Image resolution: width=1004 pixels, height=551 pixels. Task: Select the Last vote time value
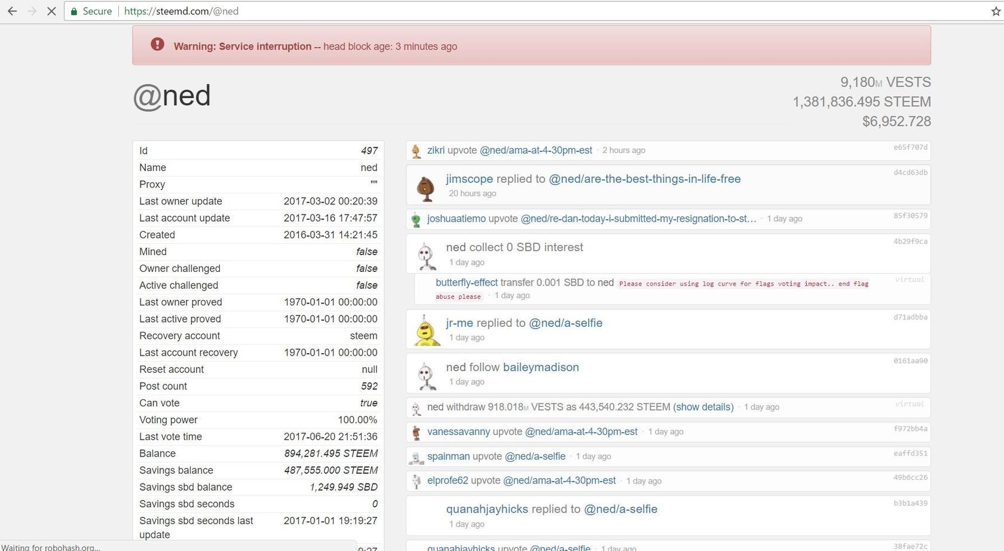[x=330, y=436]
